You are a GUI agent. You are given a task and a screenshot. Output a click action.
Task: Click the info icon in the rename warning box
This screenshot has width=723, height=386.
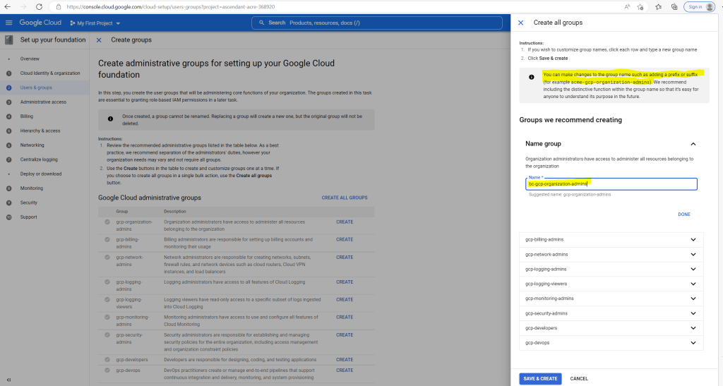[x=110, y=119]
